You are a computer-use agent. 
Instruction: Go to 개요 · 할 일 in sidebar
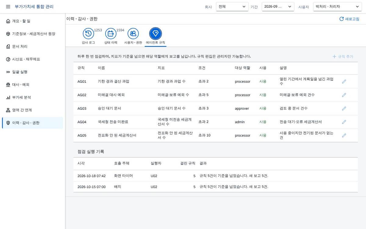33,21
